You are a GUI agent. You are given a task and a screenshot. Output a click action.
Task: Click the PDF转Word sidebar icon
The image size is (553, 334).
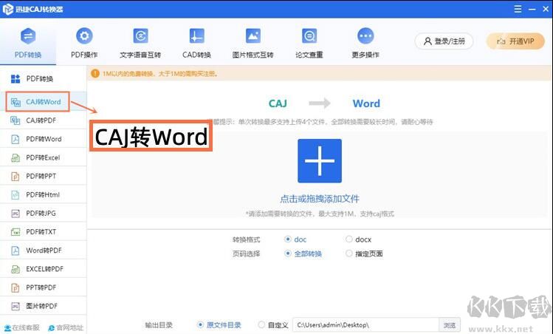coord(16,139)
